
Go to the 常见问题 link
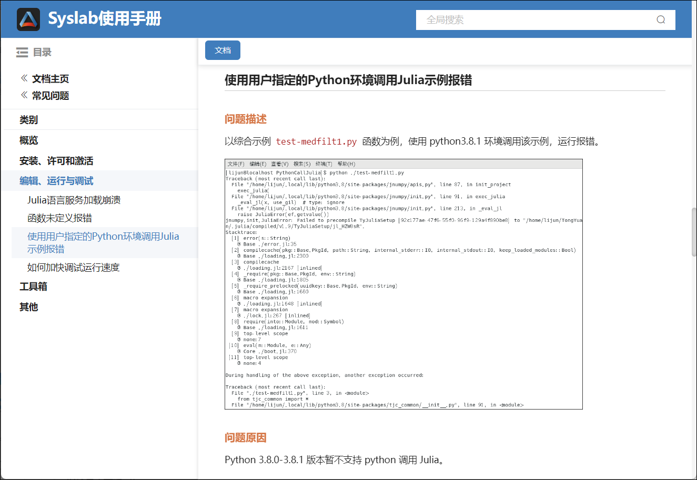[50, 96]
